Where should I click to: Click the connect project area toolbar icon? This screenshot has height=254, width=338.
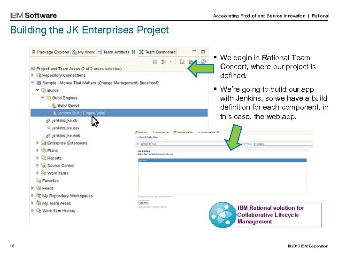tap(191, 62)
